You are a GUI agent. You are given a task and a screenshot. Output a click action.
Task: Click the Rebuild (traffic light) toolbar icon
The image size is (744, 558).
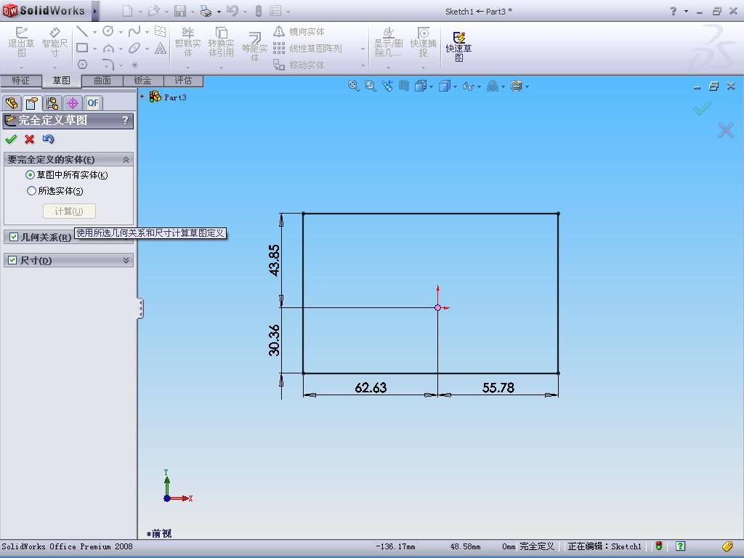click(x=258, y=11)
